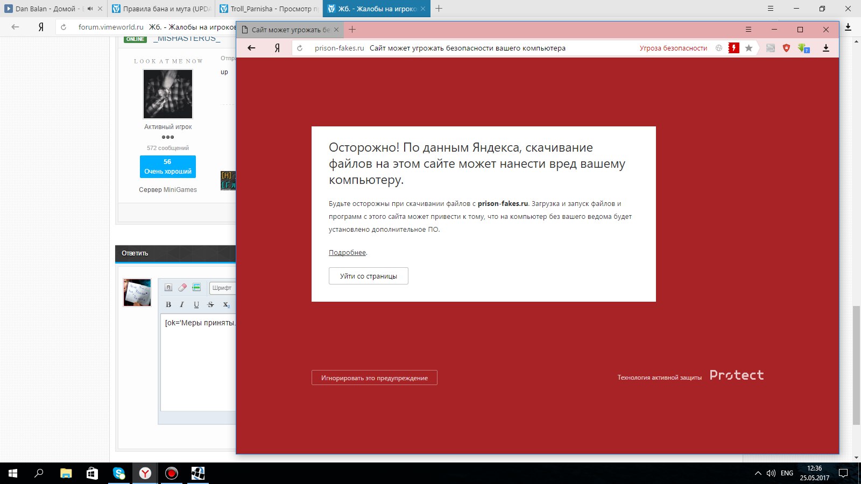The height and width of the screenshot is (484, 861).
Task: Click the bookmark star in address bar
Action: pyautogui.click(x=749, y=48)
